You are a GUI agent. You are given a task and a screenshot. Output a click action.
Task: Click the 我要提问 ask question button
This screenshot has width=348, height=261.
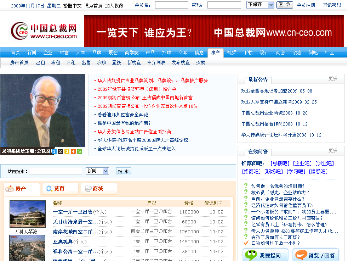(x=266, y=255)
